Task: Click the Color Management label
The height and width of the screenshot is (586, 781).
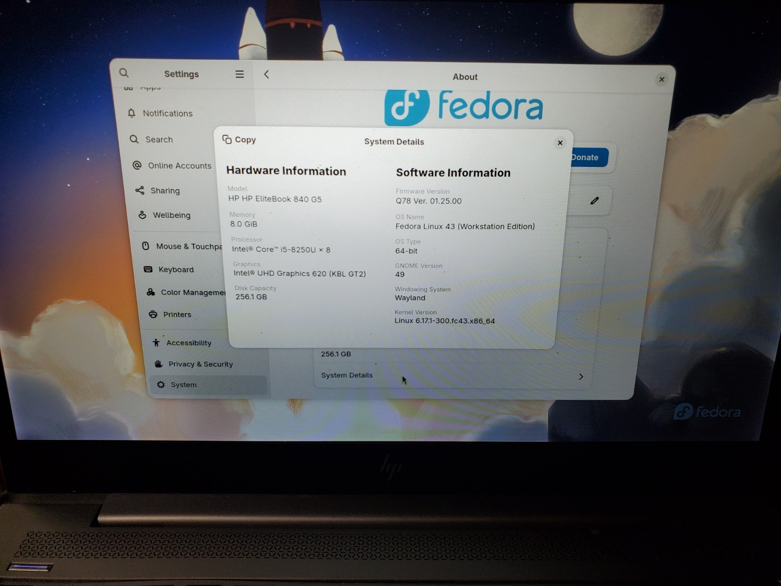Action: (193, 292)
